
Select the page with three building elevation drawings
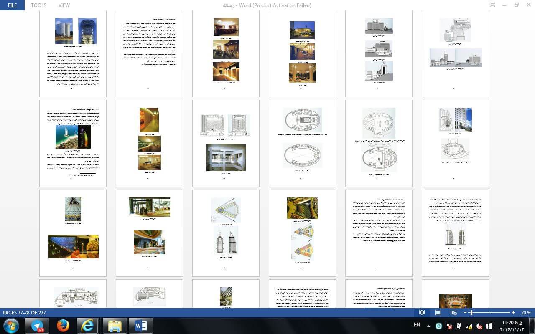coord(379,54)
